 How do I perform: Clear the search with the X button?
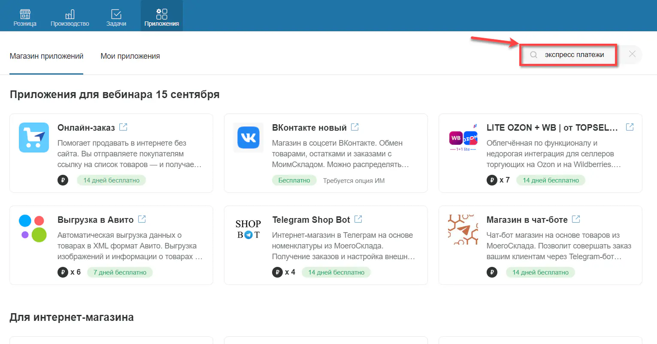[x=632, y=54]
